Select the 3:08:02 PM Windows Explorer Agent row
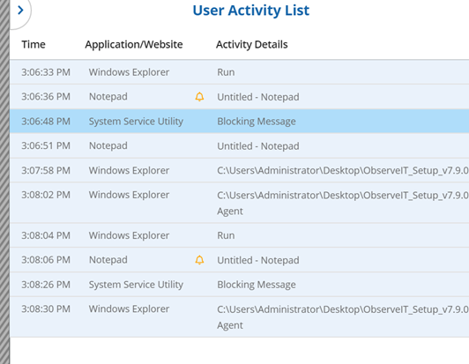Image resolution: width=469 pixels, height=364 pixels. [x=239, y=203]
